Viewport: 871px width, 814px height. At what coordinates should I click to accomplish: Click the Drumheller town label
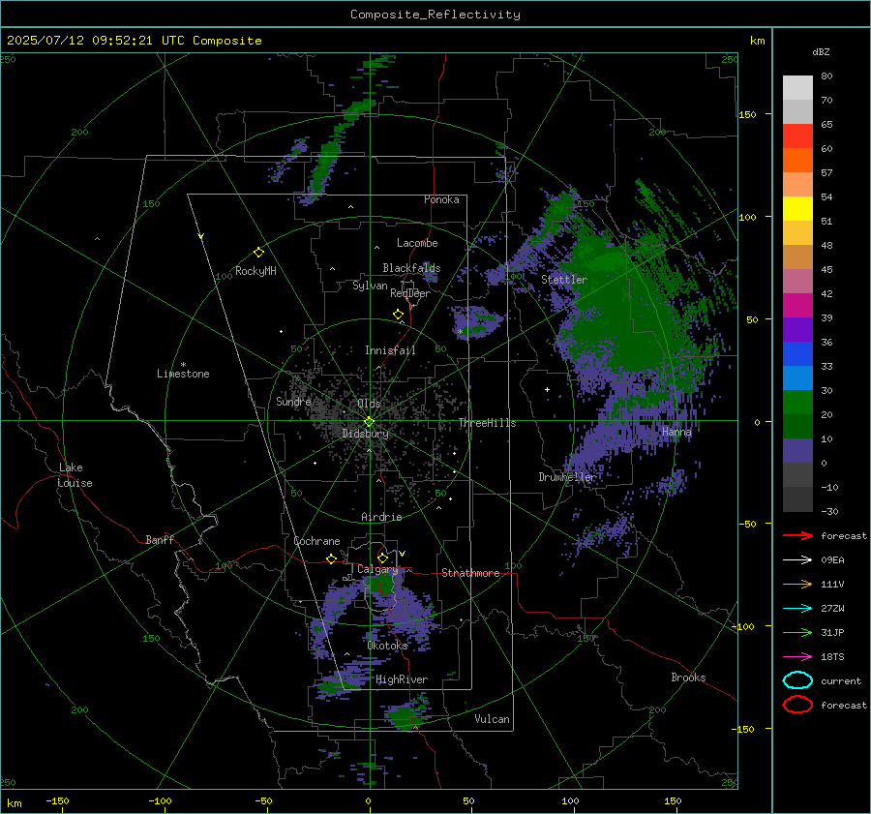(567, 477)
